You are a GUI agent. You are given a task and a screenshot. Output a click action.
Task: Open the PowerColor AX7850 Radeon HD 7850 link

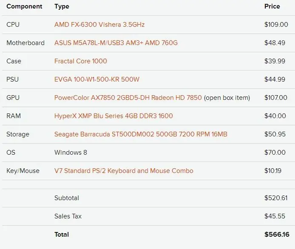click(128, 98)
